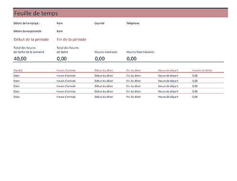
Task: Select the "Fin du dîner" column header
Action: [134, 70]
